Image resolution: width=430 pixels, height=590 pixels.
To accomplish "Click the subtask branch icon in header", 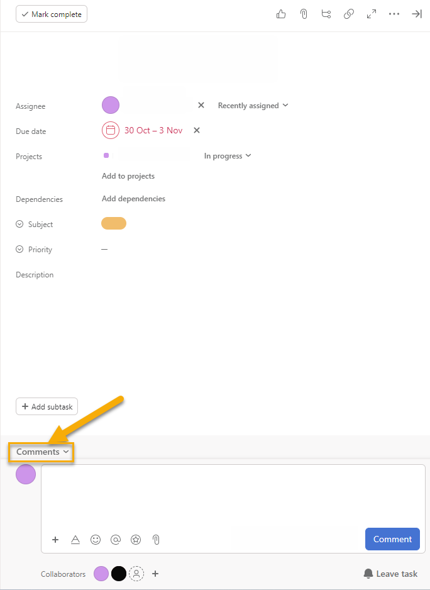I will (326, 14).
